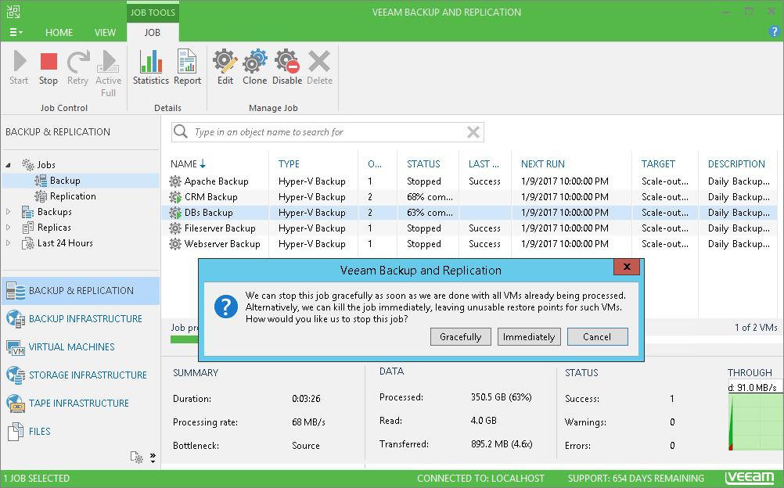Click the green job progress bar
Viewport: 784px width, 488px height.
click(x=185, y=339)
